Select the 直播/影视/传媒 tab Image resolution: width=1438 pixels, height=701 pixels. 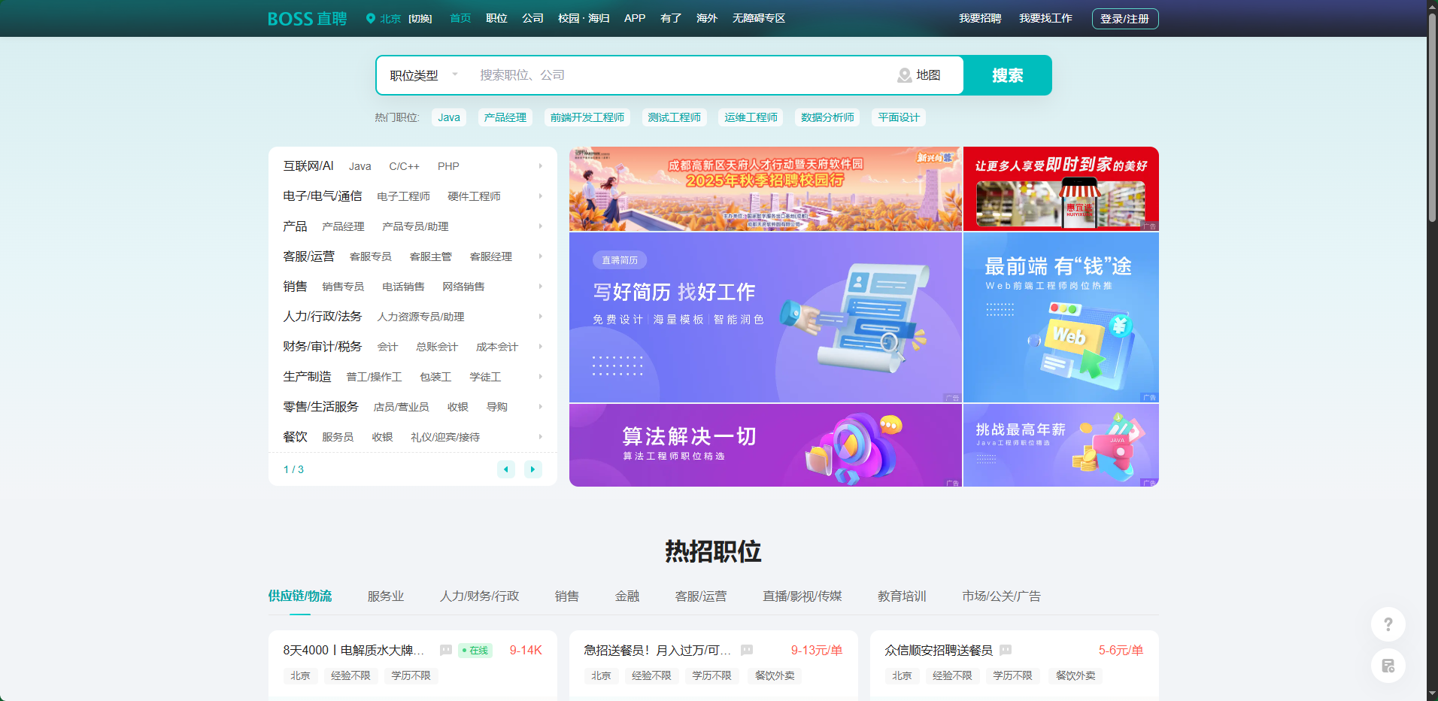click(802, 596)
